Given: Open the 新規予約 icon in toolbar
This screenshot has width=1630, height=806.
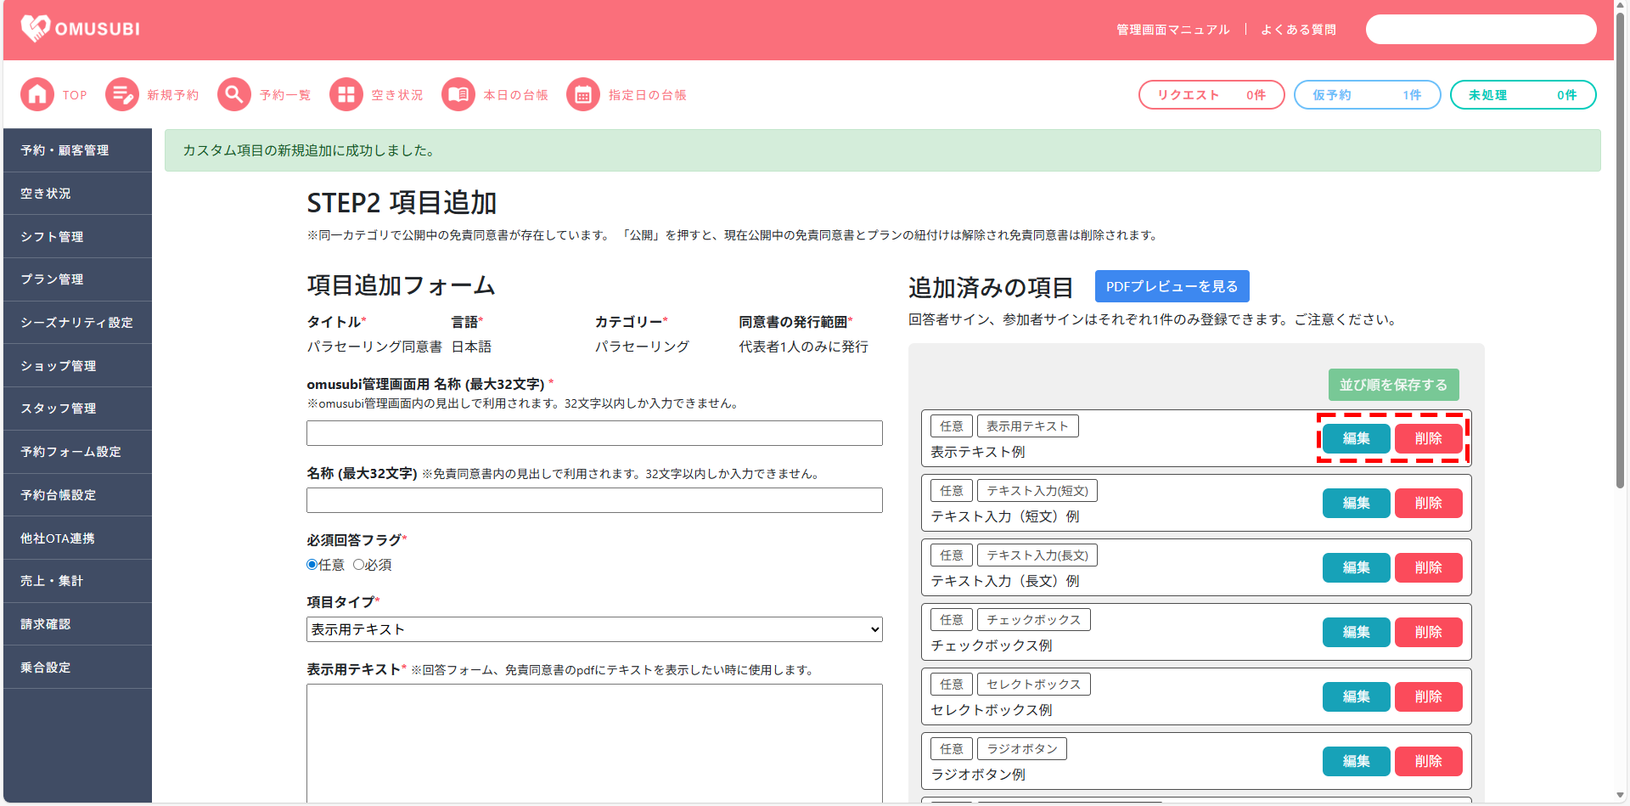Looking at the screenshot, I should (x=122, y=94).
